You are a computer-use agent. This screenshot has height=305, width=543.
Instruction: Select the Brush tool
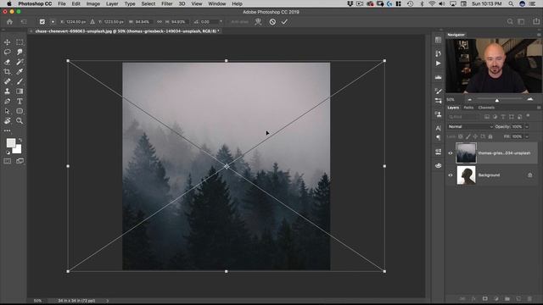(20, 81)
